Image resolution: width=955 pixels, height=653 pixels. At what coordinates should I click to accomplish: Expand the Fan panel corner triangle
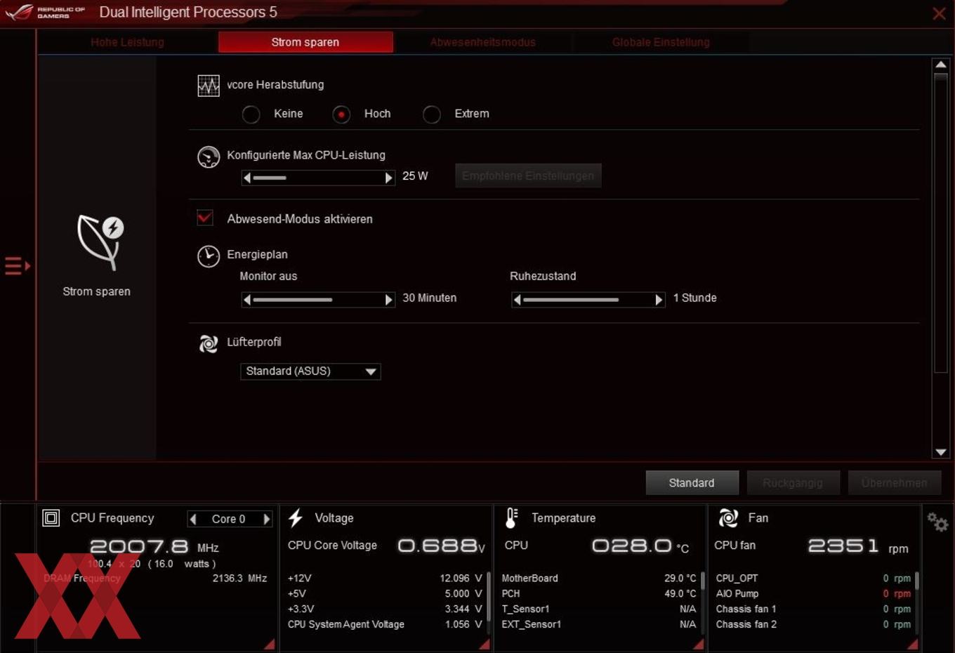pos(912,644)
